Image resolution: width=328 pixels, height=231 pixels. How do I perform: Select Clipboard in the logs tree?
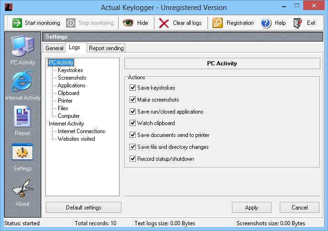(x=68, y=93)
